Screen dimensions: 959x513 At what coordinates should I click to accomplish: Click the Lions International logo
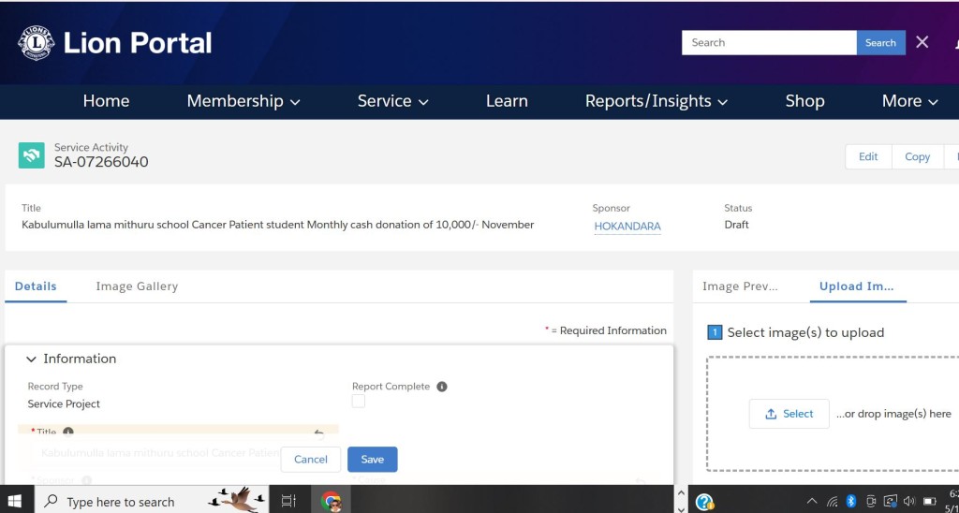click(37, 43)
